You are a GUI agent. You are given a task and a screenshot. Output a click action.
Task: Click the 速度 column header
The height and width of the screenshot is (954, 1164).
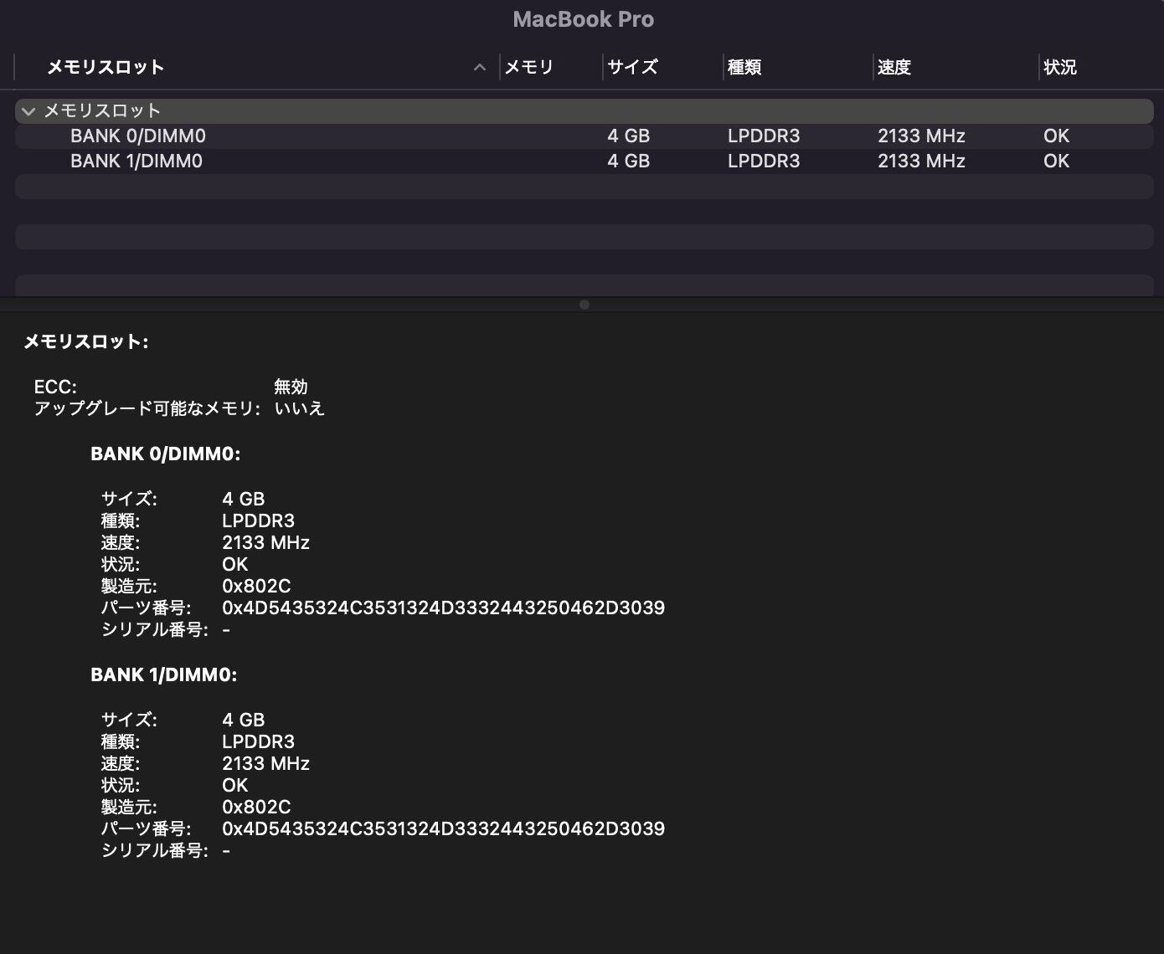pos(894,68)
